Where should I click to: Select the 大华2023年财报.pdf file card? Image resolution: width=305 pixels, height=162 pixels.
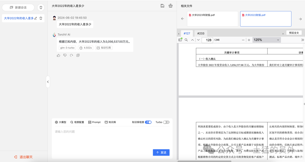pyautogui.click(x=212, y=19)
